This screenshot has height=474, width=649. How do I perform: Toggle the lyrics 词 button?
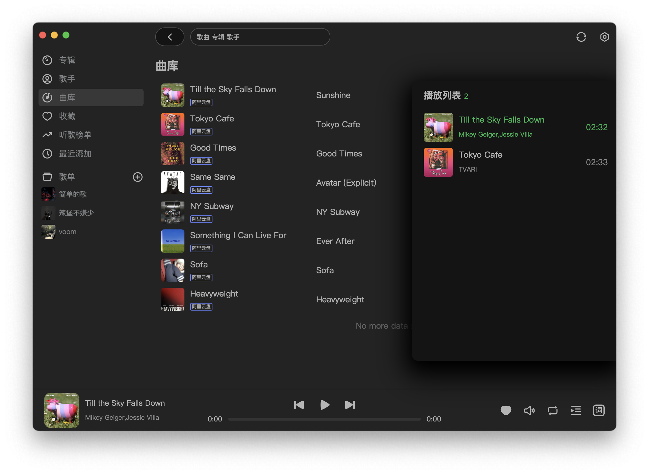(599, 410)
